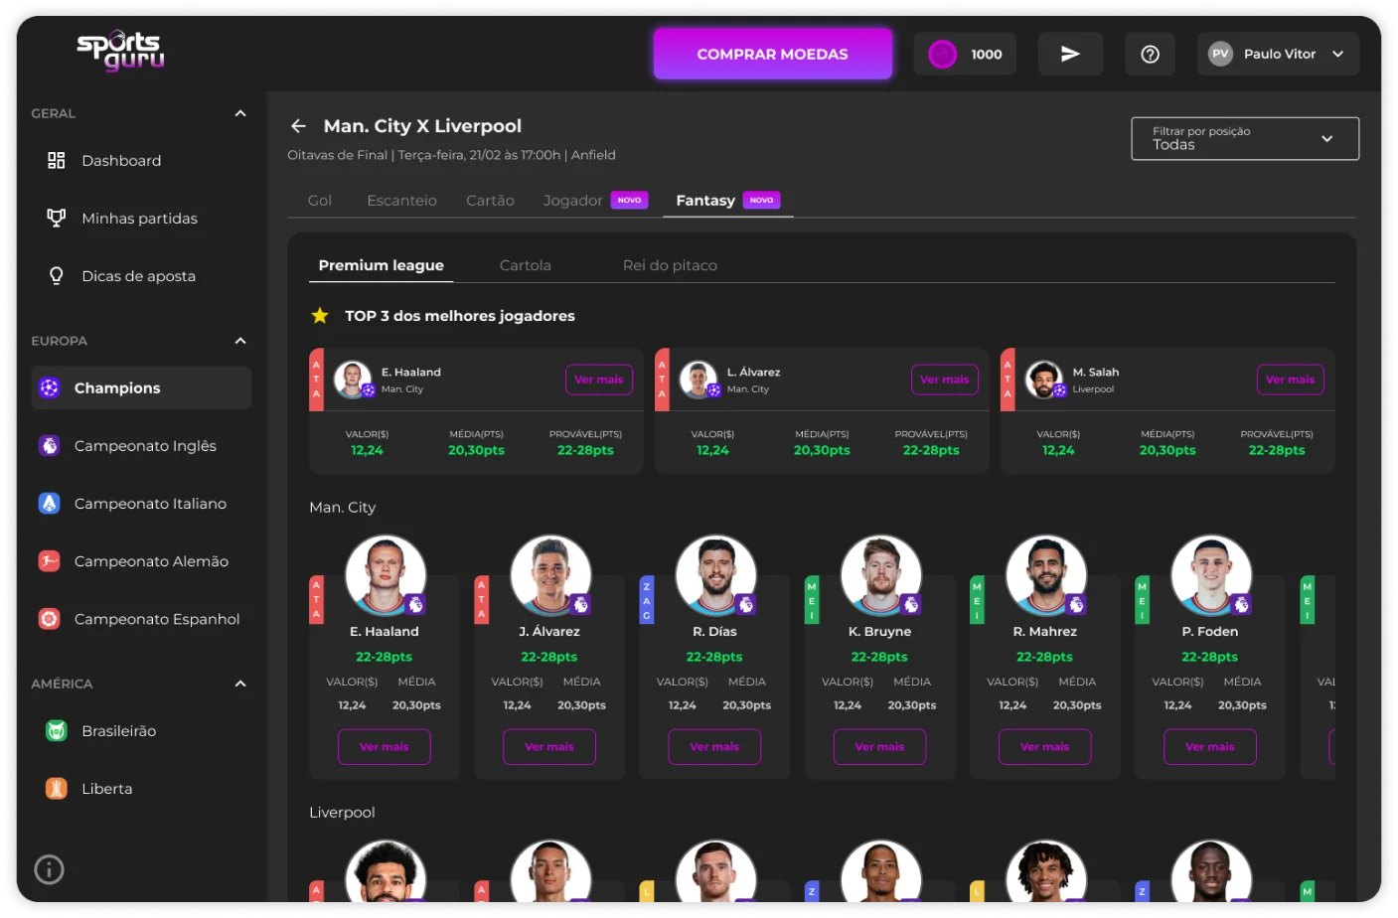Image resolution: width=1398 pixels, height=918 pixels.
Task: Click the Campeonato Italiano league icon
Action: tap(50, 503)
